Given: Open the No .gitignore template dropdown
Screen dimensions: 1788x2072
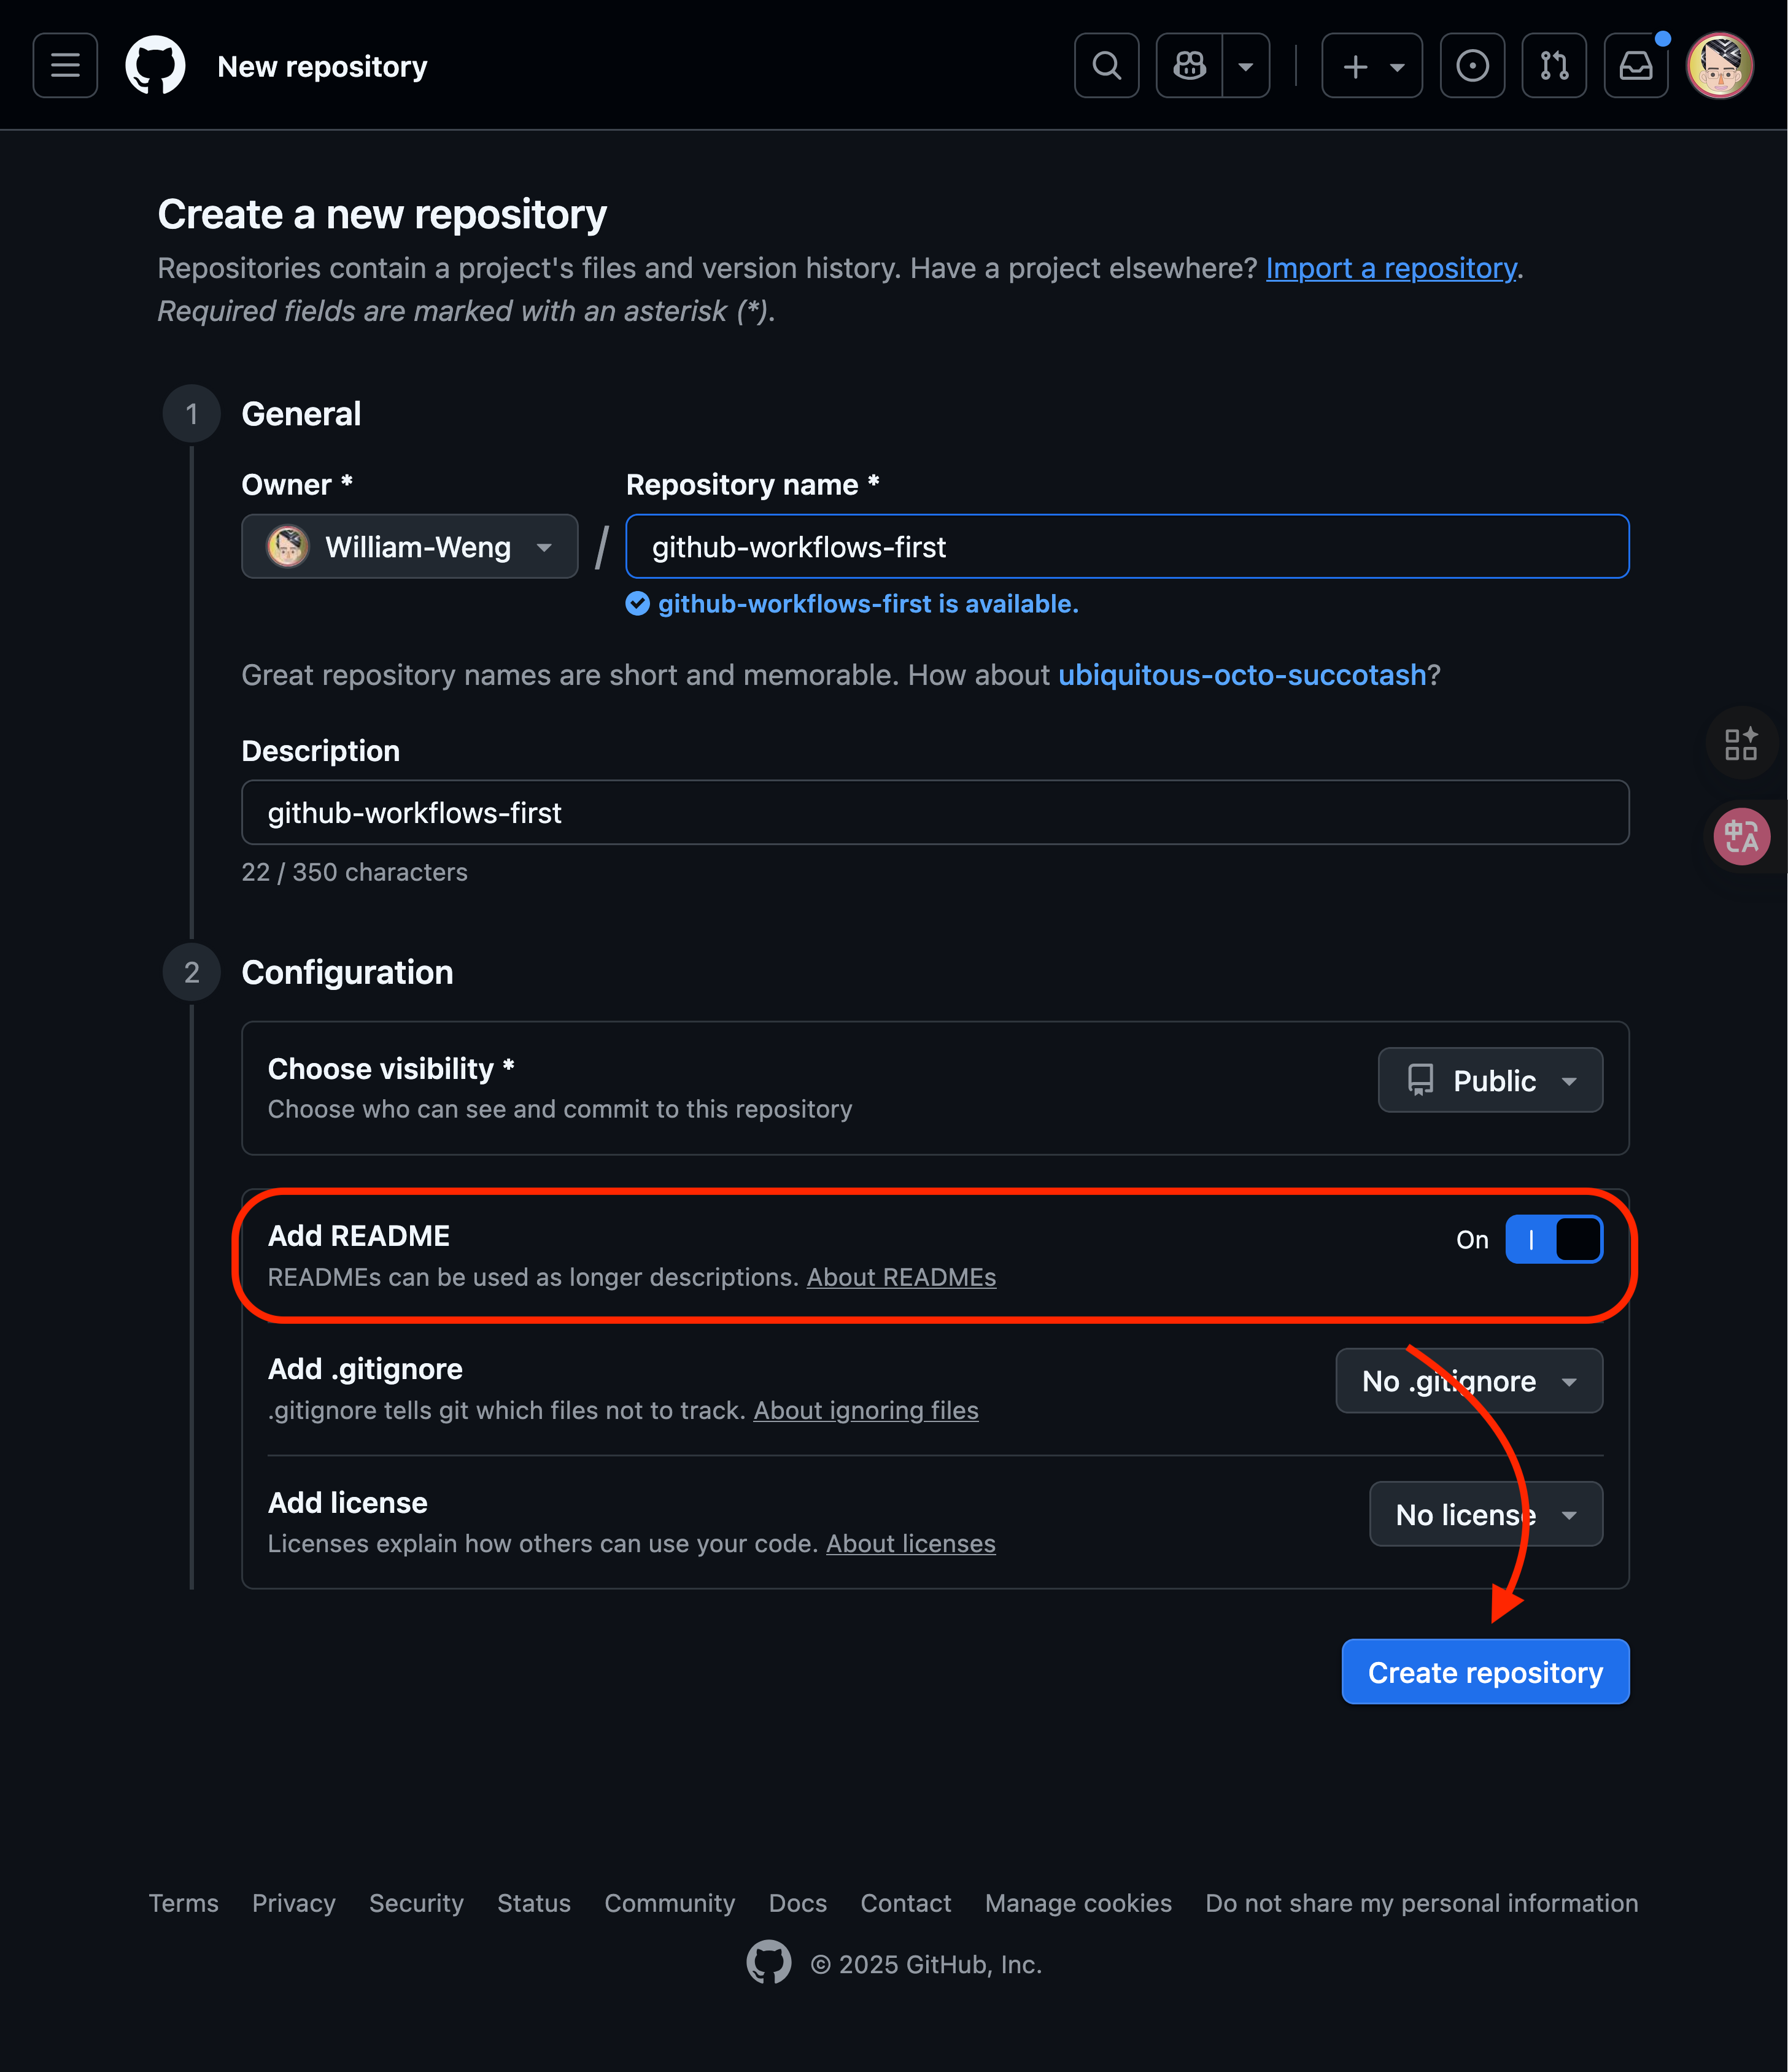Looking at the screenshot, I should [1469, 1381].
